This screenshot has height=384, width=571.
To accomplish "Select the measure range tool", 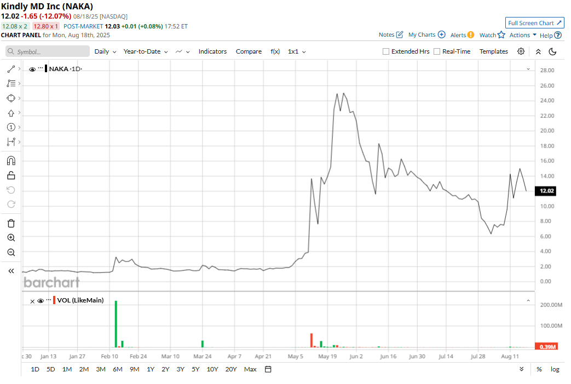I will click(11, 142).
